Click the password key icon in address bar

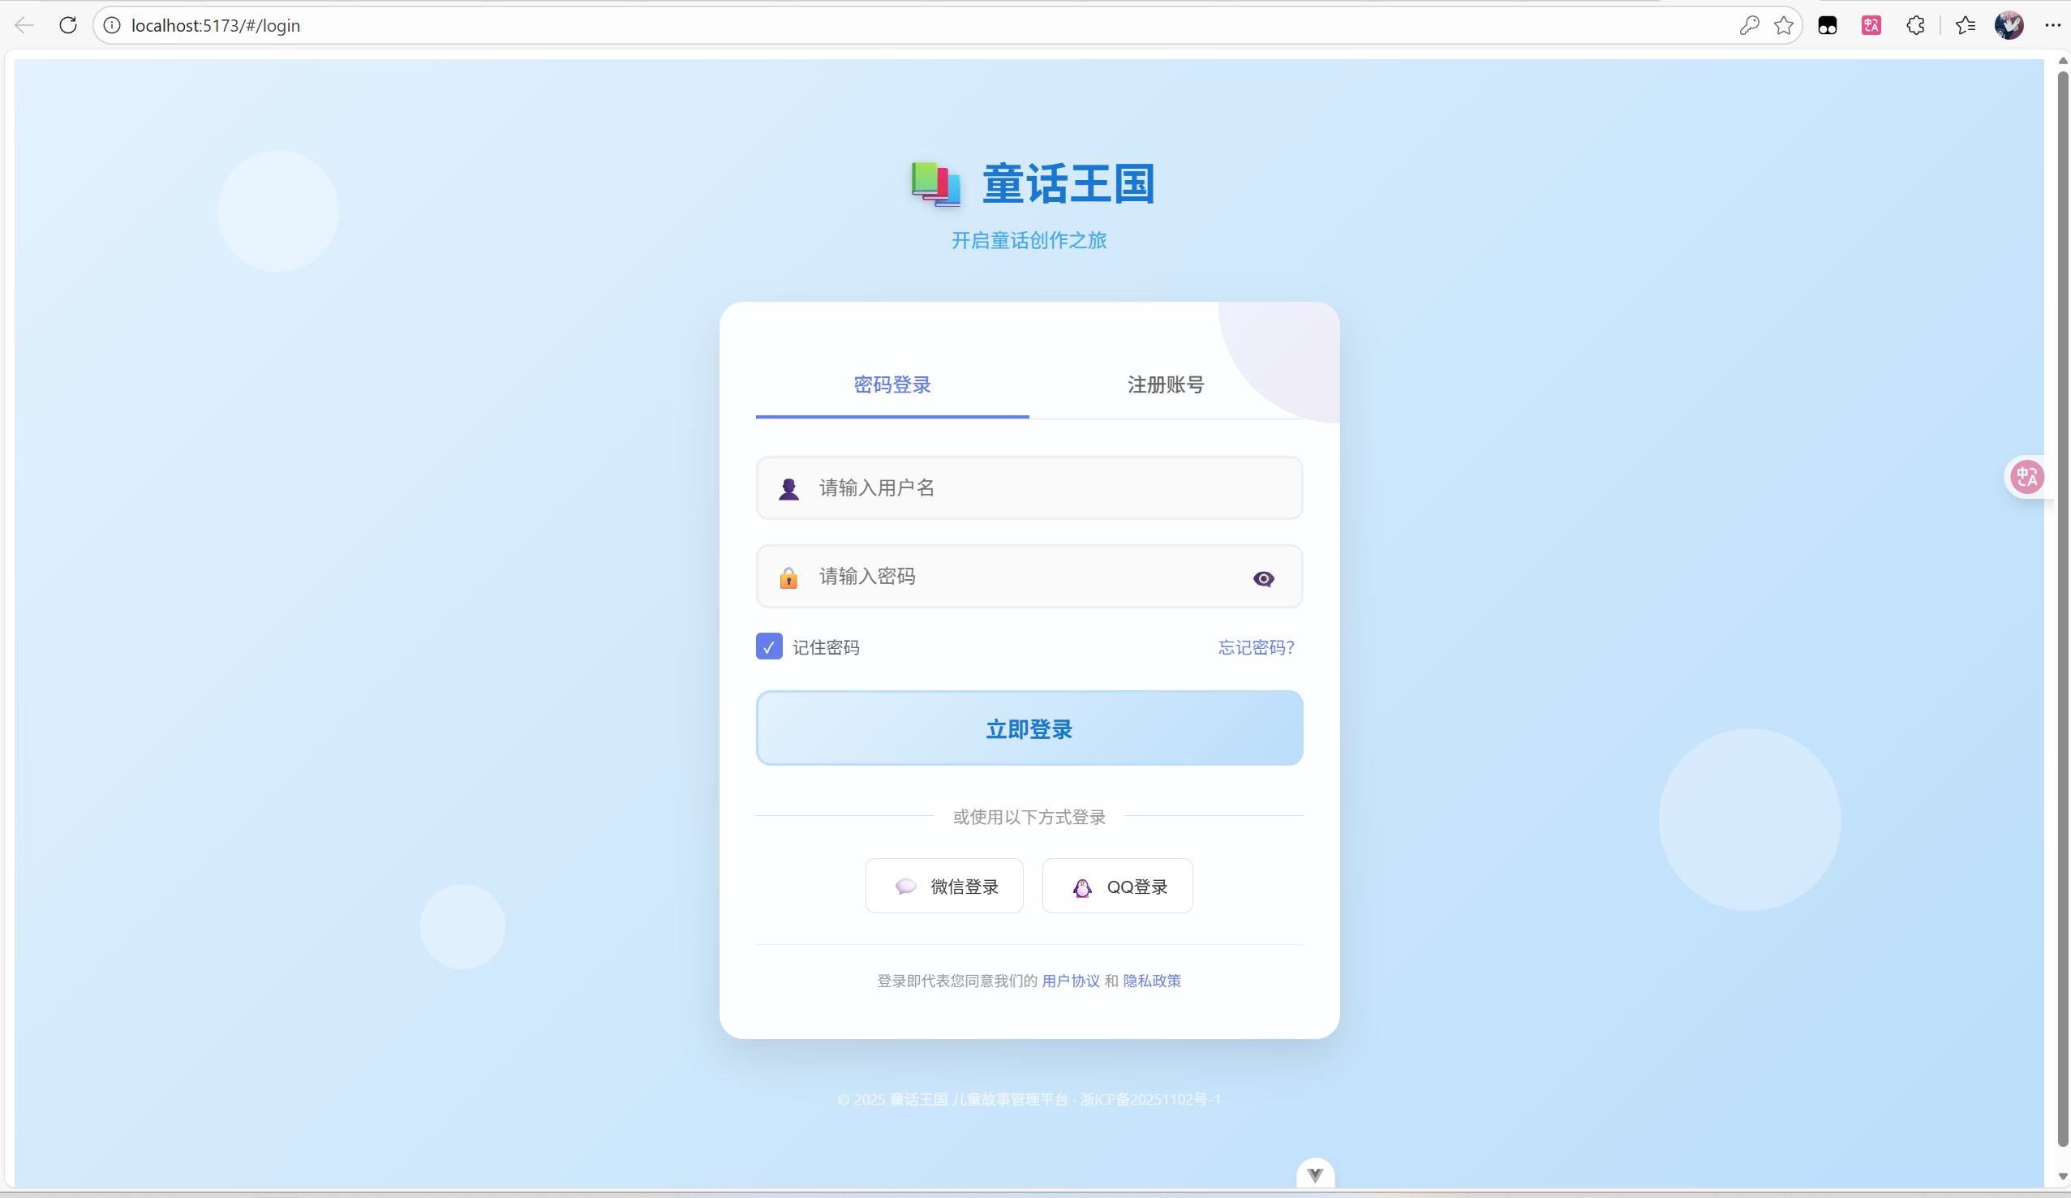point(1749,25)
